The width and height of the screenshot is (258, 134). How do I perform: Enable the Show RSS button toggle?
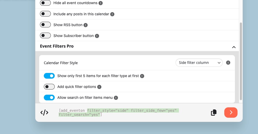(x=45, y=25)
